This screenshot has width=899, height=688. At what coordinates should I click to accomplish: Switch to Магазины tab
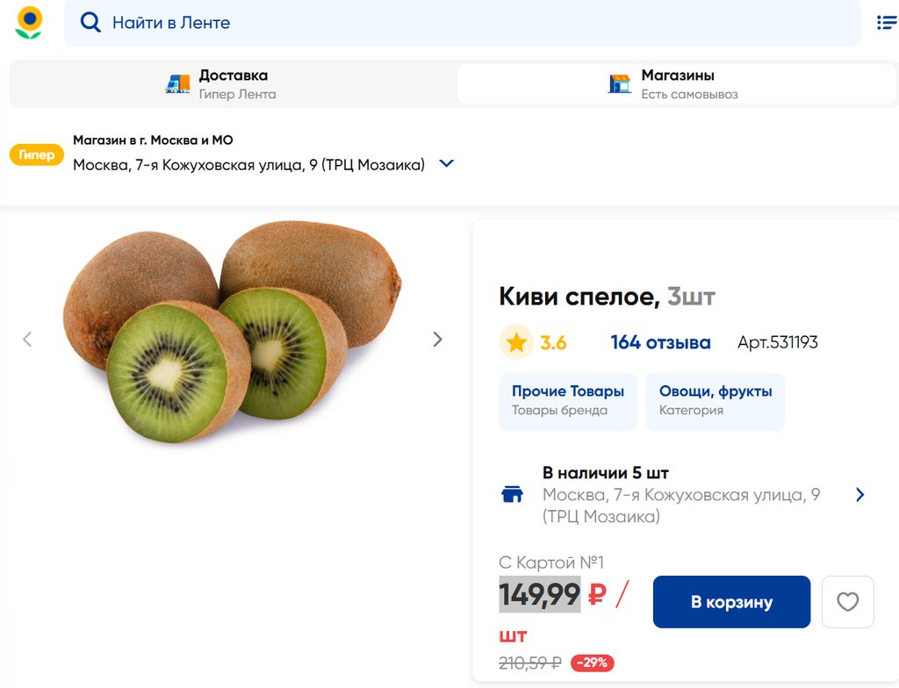pyautogui.click(x=676, y=84)
